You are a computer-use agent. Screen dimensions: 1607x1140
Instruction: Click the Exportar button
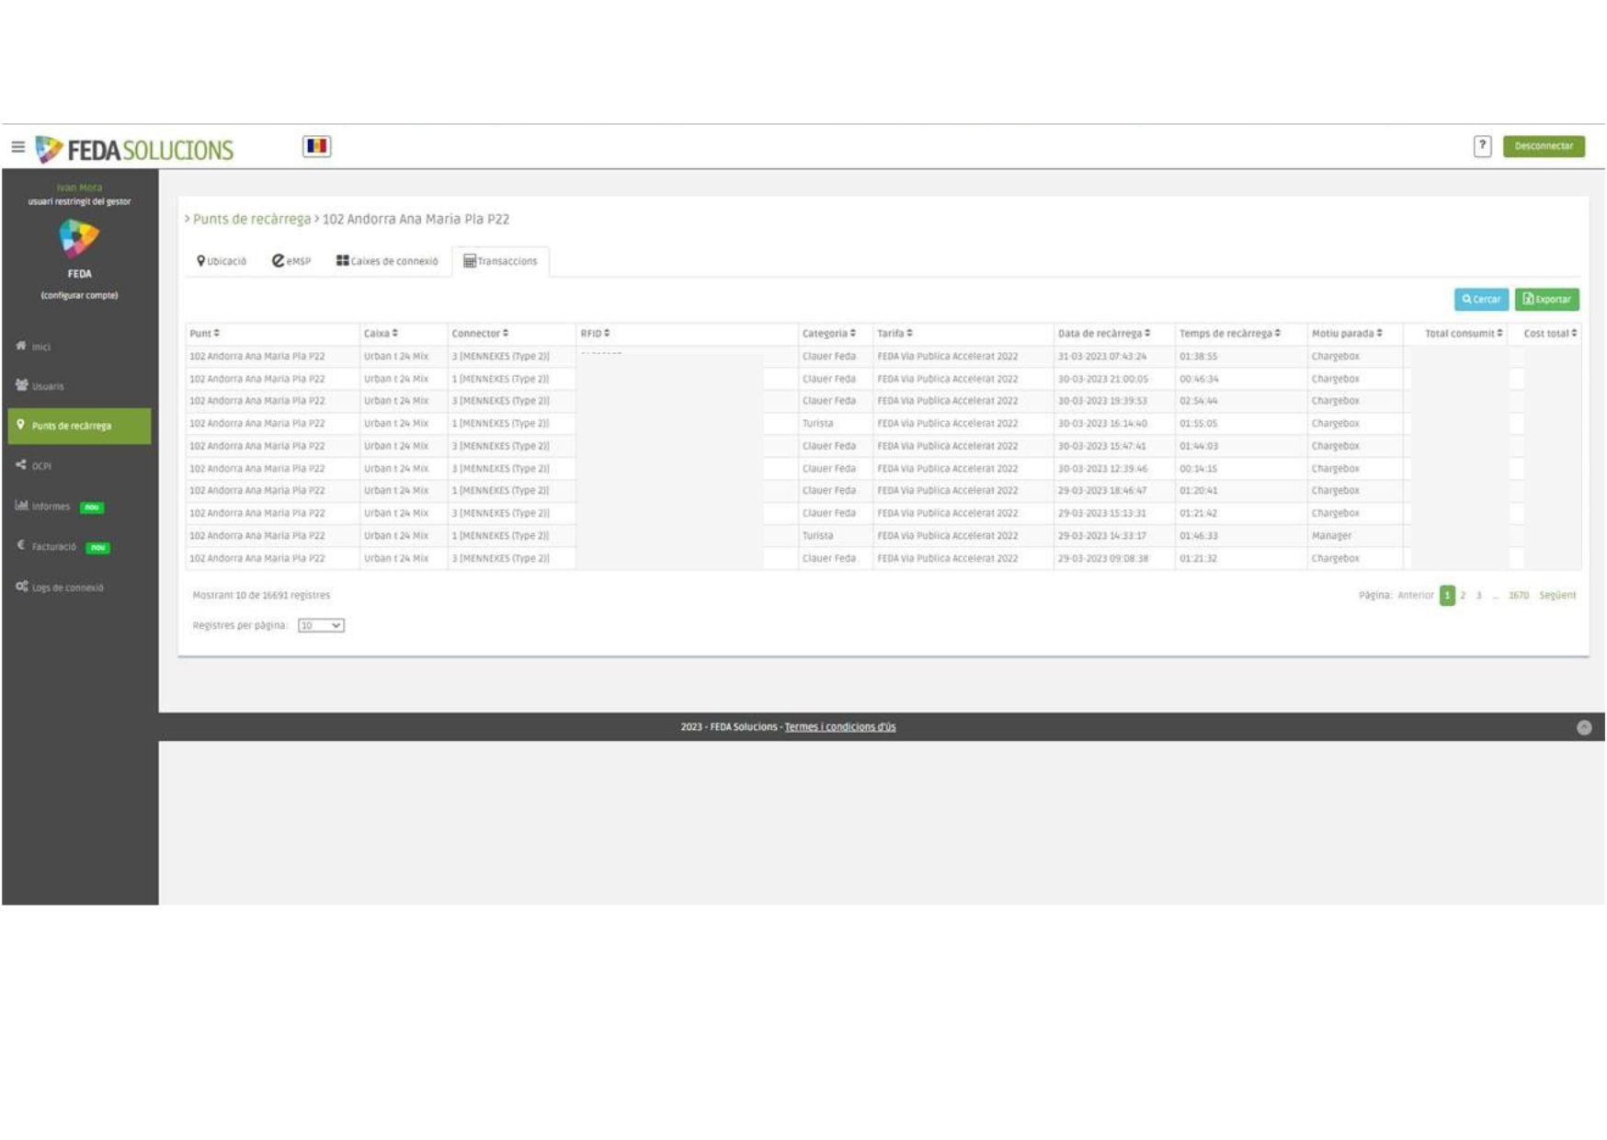point(1546,299)
